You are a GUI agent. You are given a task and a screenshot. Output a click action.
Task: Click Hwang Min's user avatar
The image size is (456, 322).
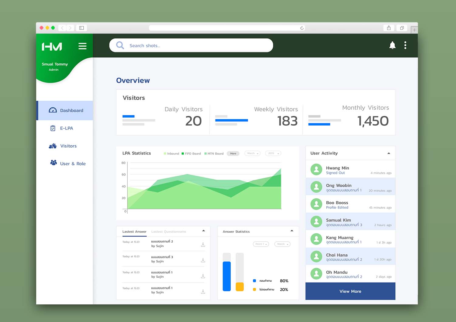coord(316,169)
